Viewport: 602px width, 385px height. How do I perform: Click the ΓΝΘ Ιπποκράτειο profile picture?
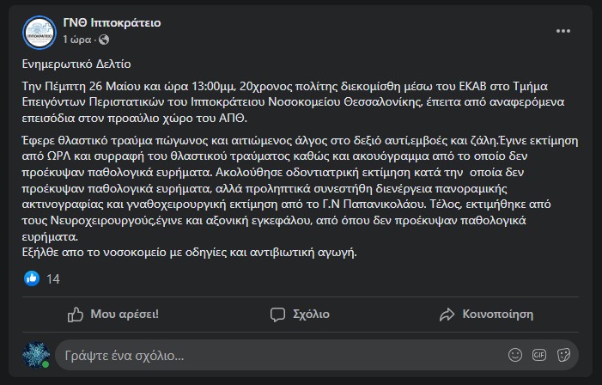(40, 33)
